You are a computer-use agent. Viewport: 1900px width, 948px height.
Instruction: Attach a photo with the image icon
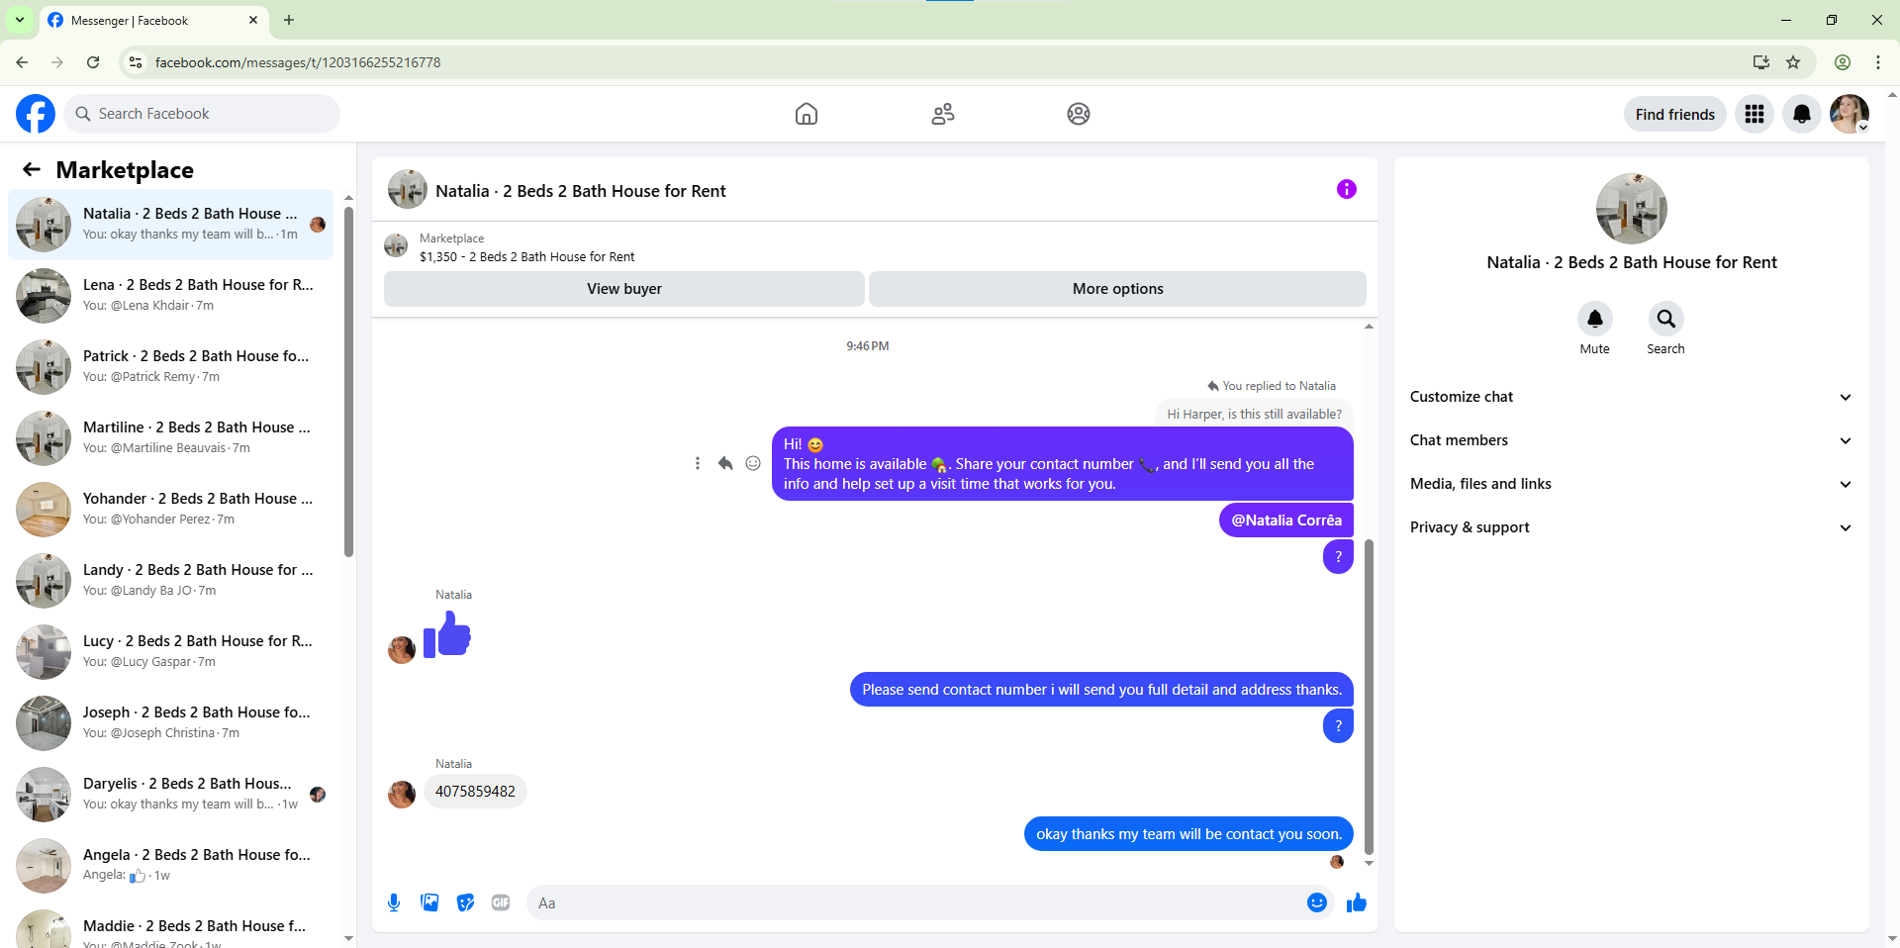pos(429,902)
